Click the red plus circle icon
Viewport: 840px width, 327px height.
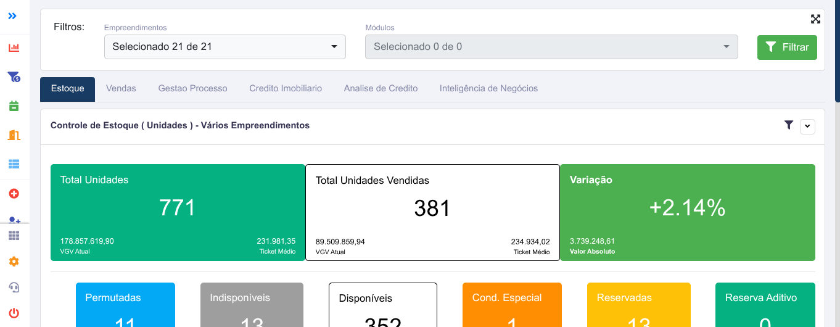point(14,194)
